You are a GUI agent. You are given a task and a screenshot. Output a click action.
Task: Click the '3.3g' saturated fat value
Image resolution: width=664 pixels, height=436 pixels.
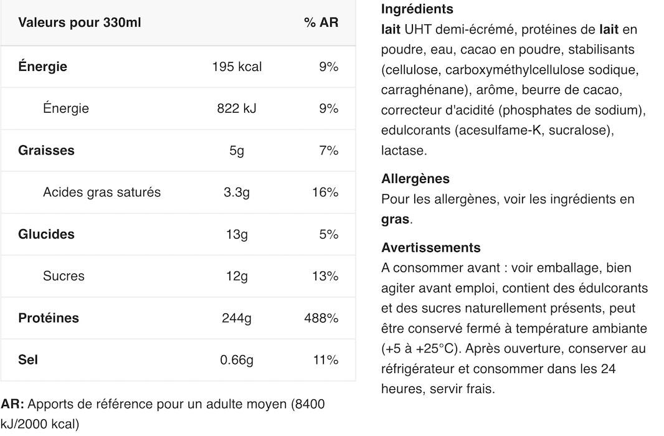pyautogui.click(x=237, y=192)
